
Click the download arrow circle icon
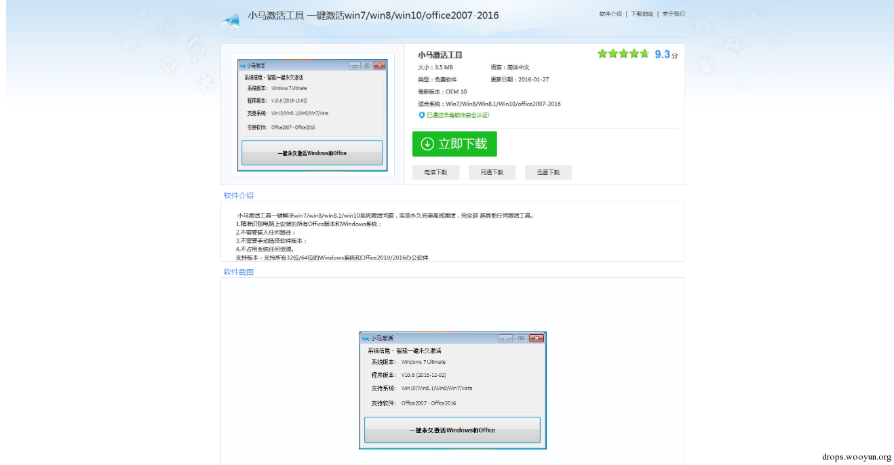pos(427,144)
